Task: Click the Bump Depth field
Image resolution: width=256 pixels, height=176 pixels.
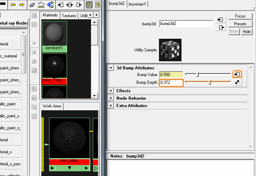Action: pyautogui.click(x=171, y=82)
